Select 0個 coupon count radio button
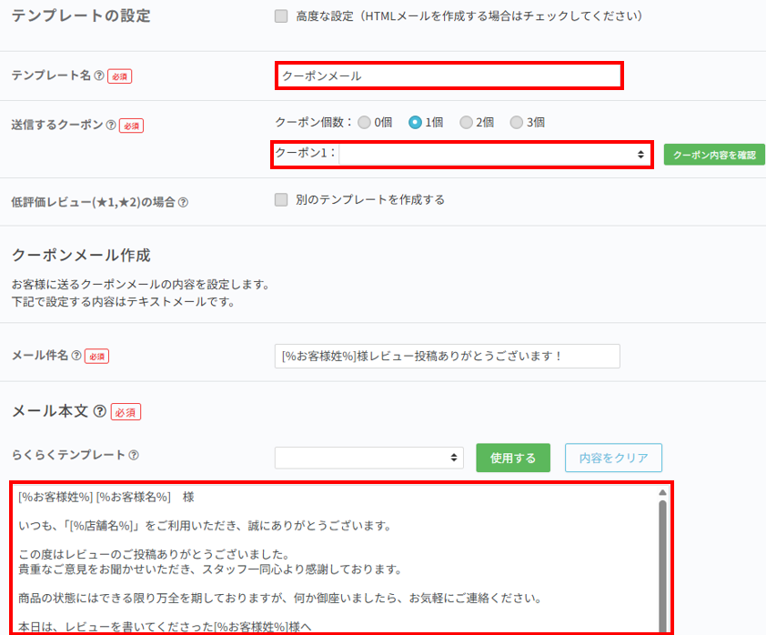This screenshot has height=635, width=766. tap(364, 122)
